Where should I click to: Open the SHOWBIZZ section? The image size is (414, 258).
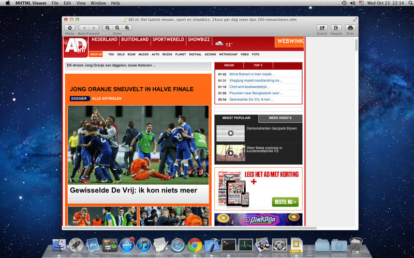click(x=199, y=40)
